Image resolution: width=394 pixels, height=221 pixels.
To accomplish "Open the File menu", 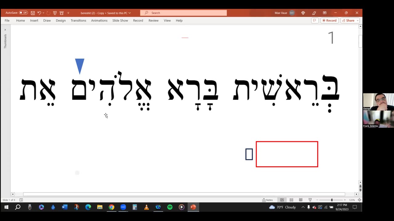I will coord(7,21).
